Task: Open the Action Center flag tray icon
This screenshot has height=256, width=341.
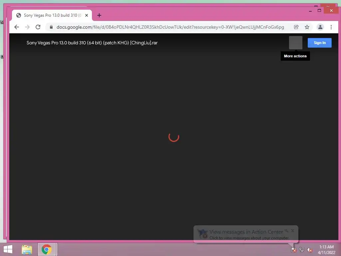Action: click(293, 249)
